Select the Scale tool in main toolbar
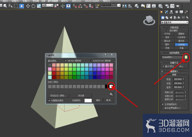The image size is (192, 137). (x=39, y=6)
